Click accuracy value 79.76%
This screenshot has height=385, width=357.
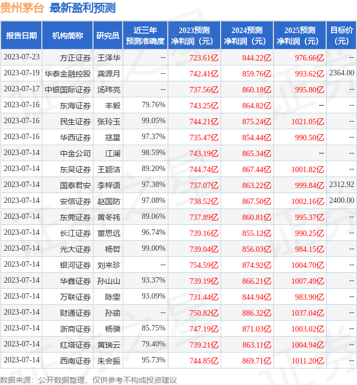pyautogui.click(x=153, y=105)
